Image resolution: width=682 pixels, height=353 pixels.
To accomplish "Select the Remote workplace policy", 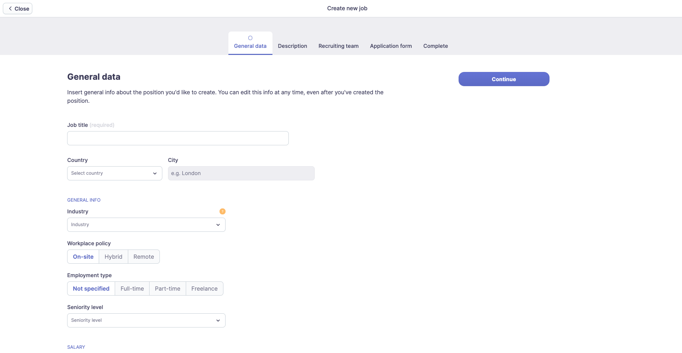I will pos(144,257).
